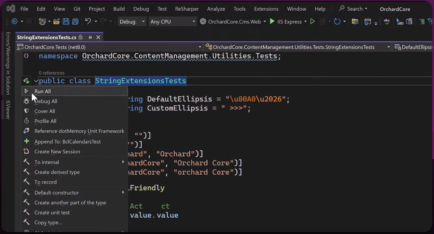Open Errors/Warnings in Solution side tab
This screenshot has height=234, width=434.
(x=8, y=63)
